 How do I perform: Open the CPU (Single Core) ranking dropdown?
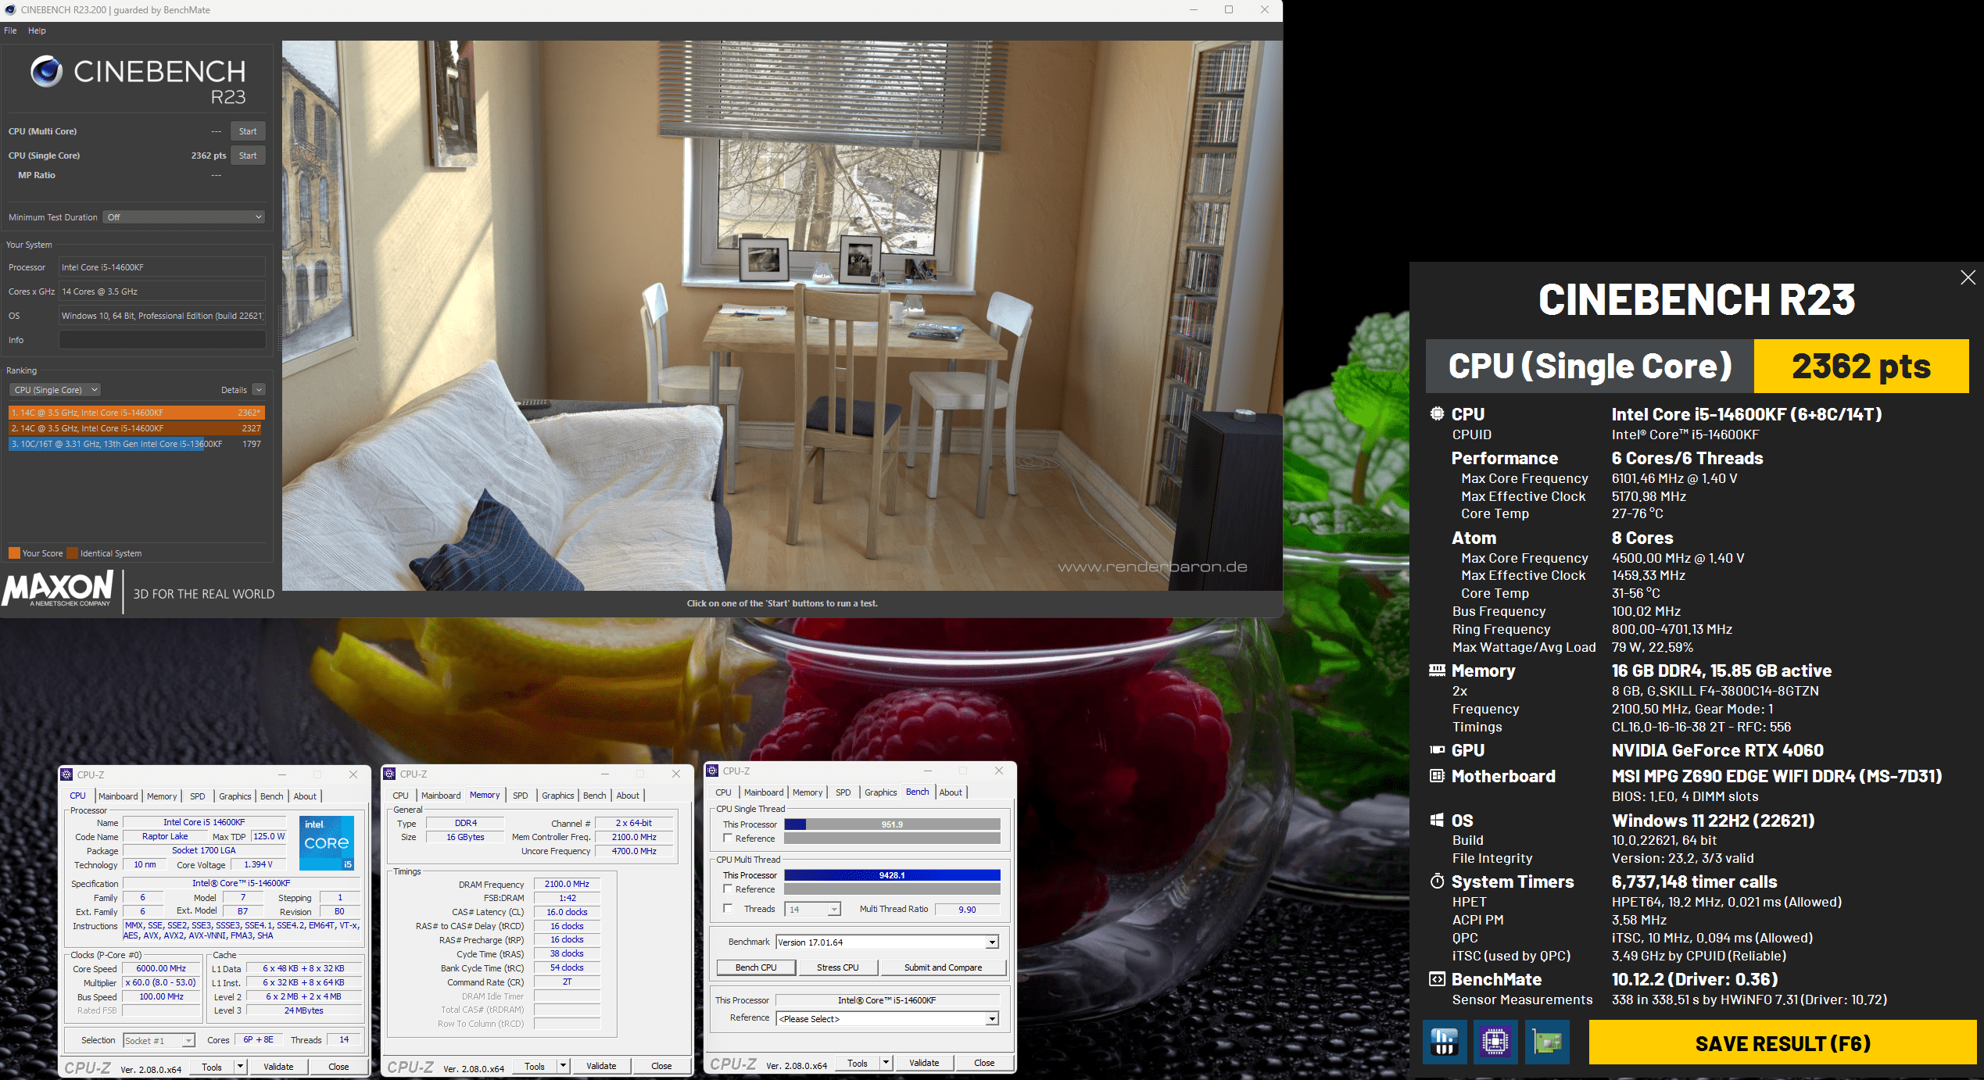pos(55,390)
